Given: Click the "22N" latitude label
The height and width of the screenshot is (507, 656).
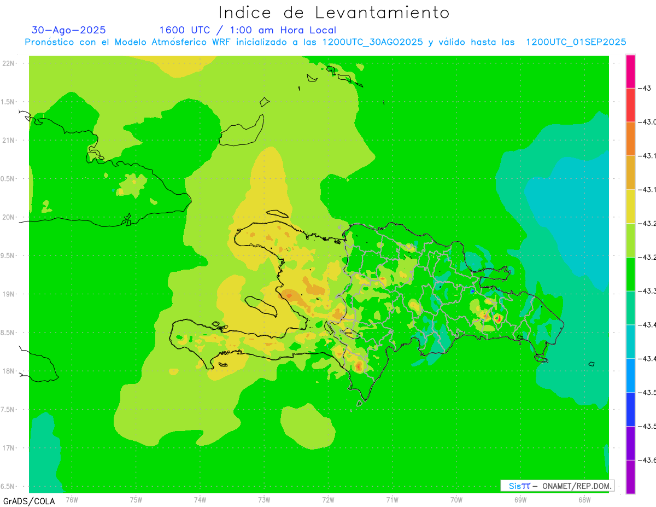Looking at the screenshot, I should [x=9, y=63].
